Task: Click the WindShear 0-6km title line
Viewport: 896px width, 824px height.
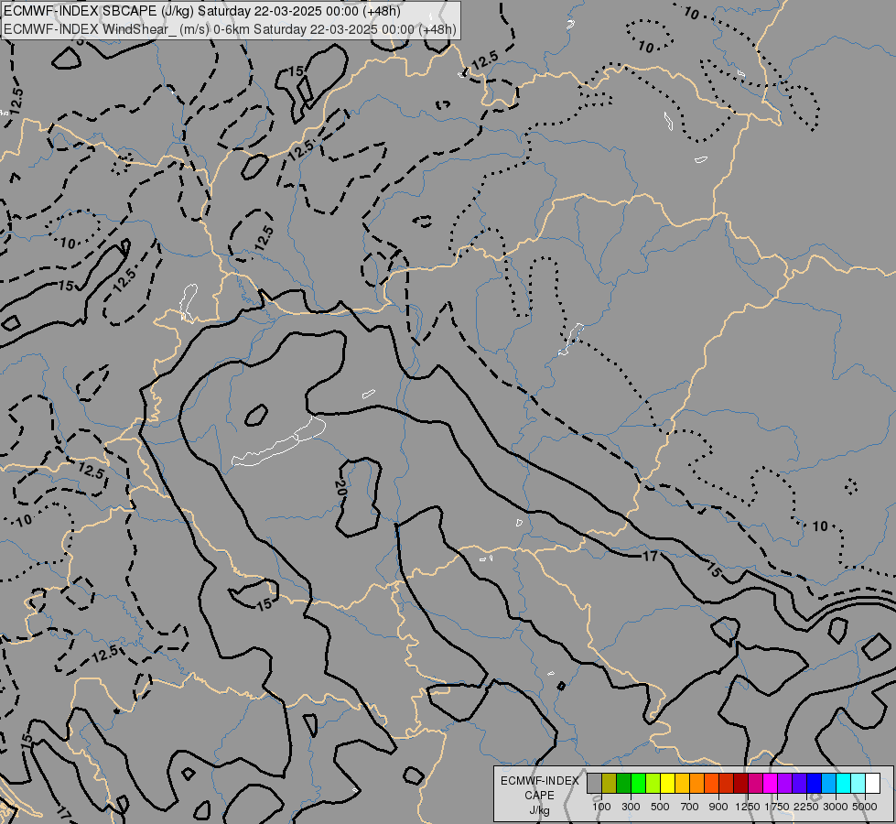Action: [x=230, y=29]
